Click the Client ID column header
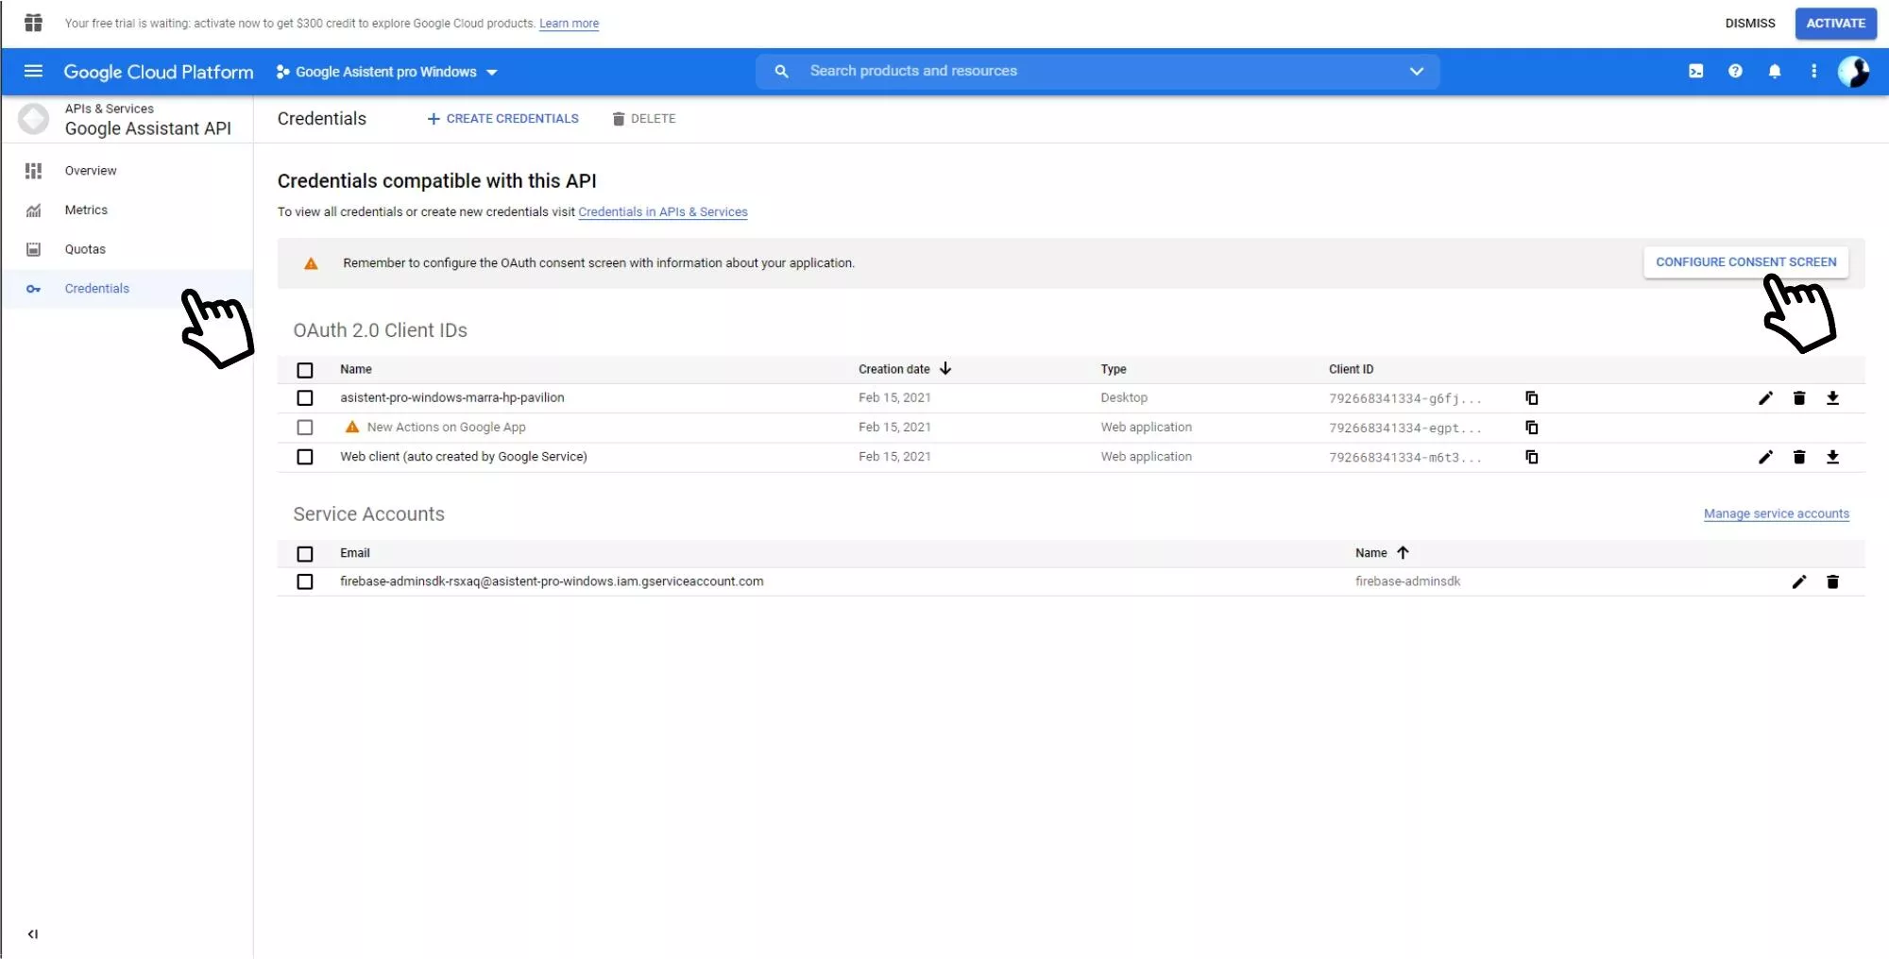 (x=1352, y=369)
